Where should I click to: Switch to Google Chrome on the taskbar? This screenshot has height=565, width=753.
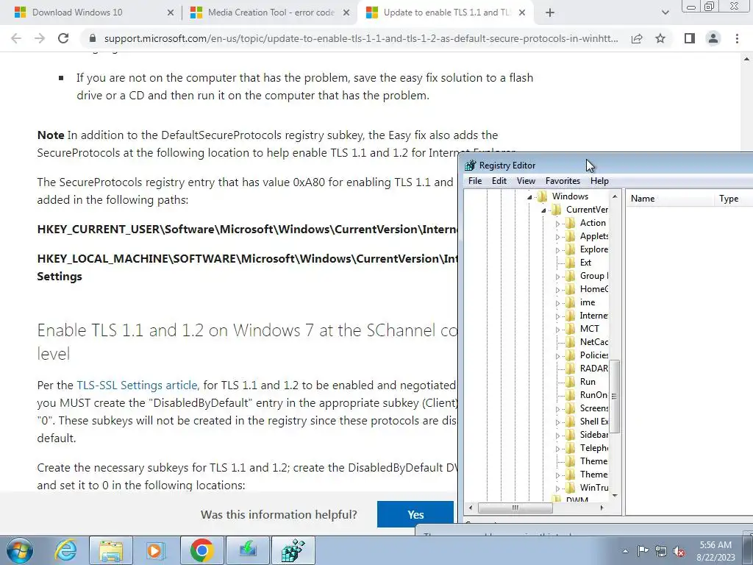coord(201,550)
